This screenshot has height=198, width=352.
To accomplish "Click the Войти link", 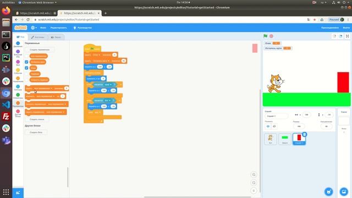I will click(x=346, y=28).
